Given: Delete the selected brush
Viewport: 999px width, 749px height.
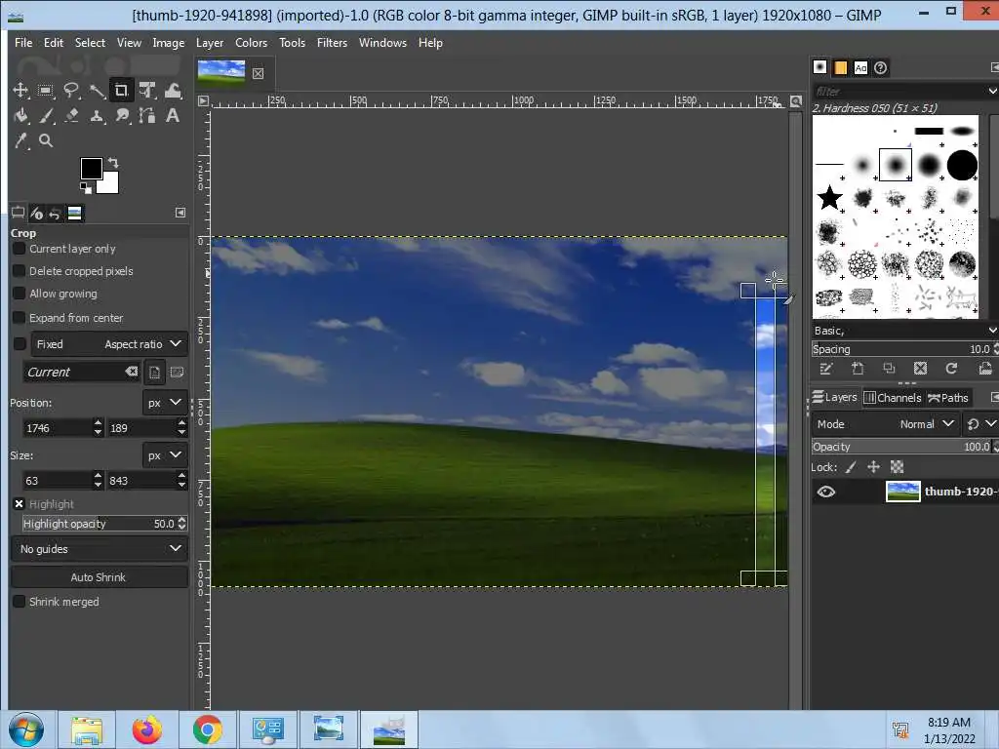Looking at the screenshot, I should pyautogui.click(x=920, y=368).
